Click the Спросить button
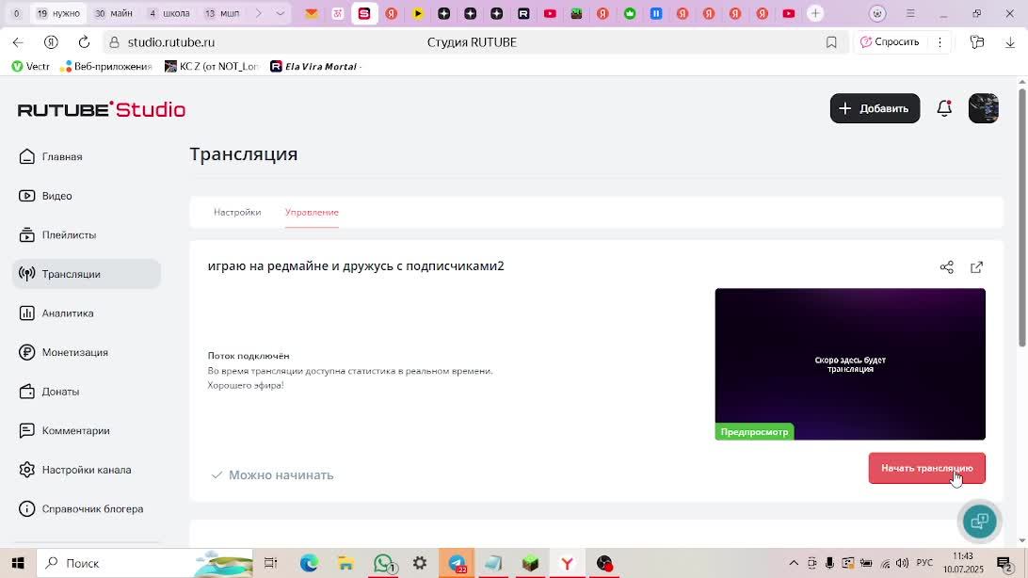The image size is (1028, 578). (890, 42)
